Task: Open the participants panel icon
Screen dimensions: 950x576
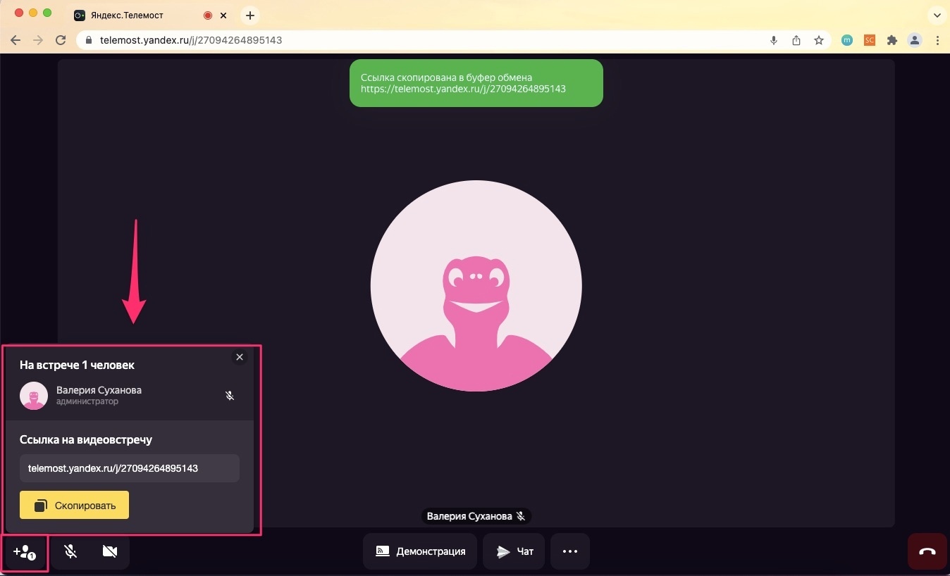Action: click(25, 552)
